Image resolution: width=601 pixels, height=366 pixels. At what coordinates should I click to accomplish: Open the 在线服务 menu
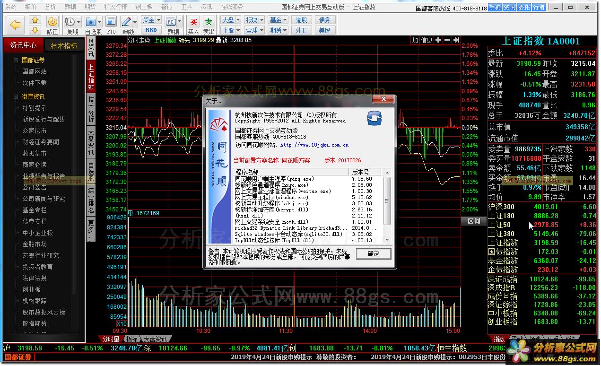(232, 7)
